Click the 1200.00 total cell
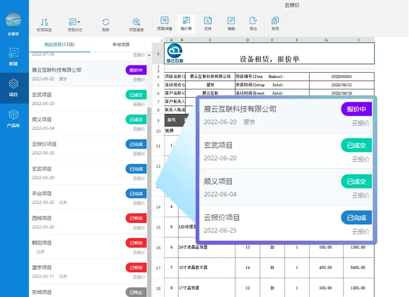This screenshot has width=409, height=297. click(358, 288)
